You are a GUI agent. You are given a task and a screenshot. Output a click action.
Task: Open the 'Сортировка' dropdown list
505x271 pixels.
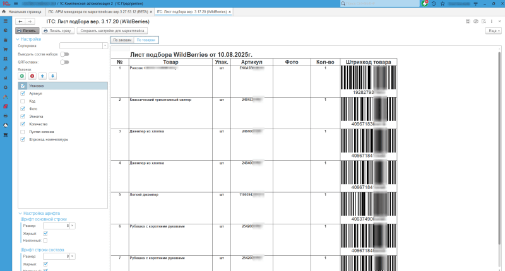tap(105, 46)
